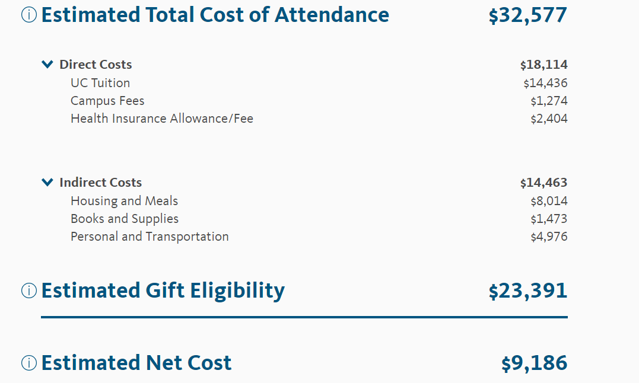Select the UC Tuition line item

(100, 83)
